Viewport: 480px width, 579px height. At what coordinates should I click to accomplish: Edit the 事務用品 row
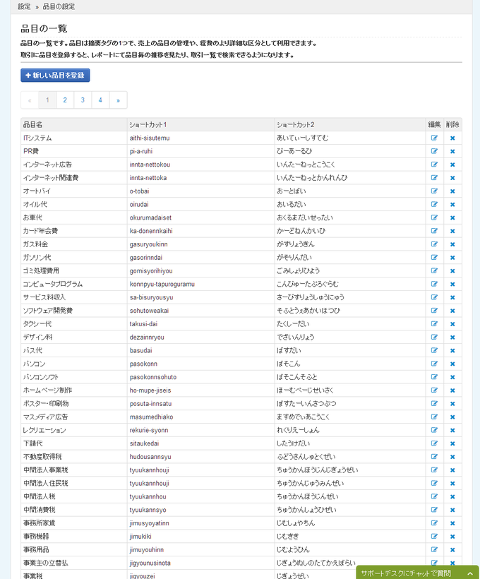(434, 550)
